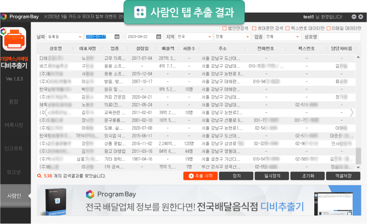Toggle 팩스번호 데이터만 checkbox
Viewport: 368px width, 224px height.
[x=288, y=28]
